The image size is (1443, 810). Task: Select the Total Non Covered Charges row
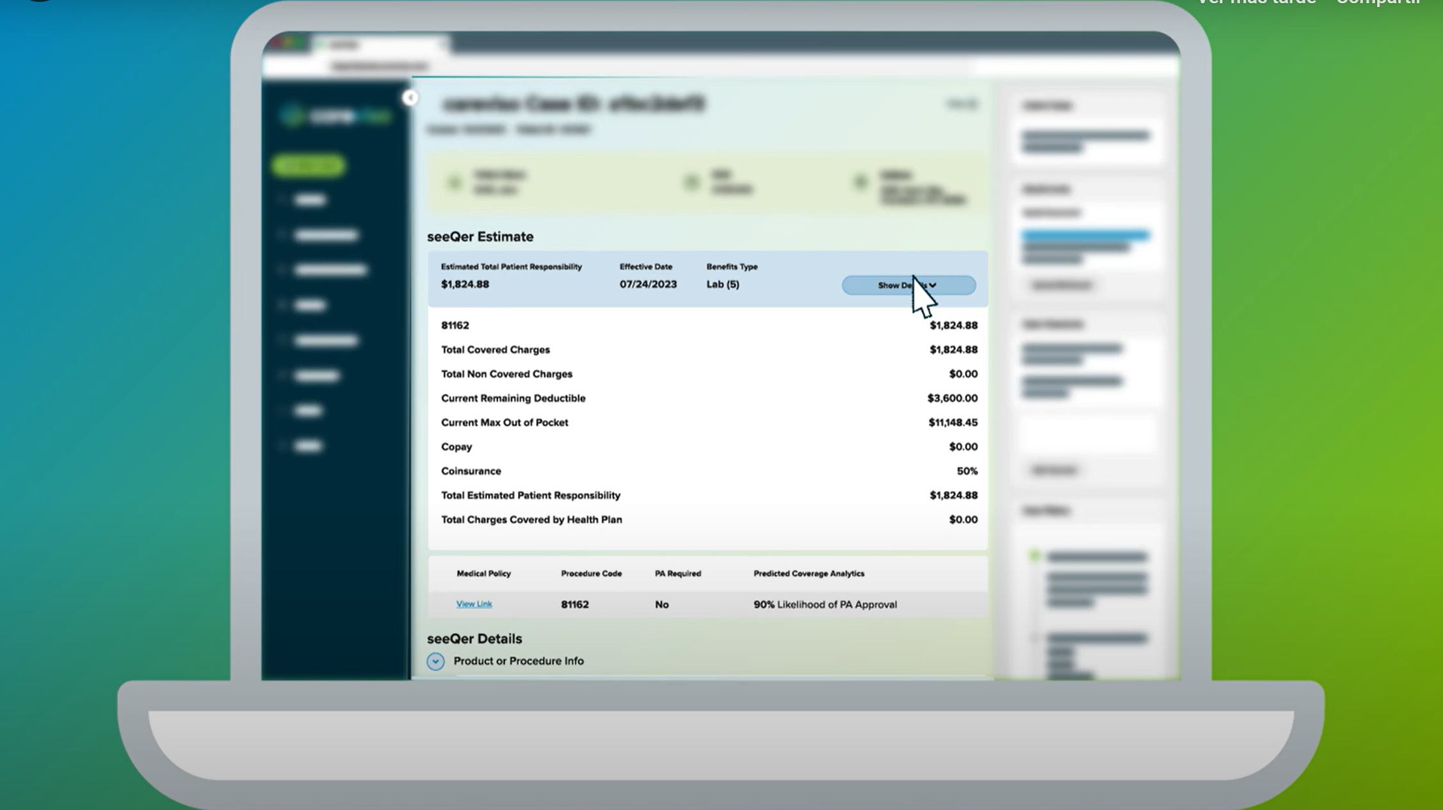709,374
